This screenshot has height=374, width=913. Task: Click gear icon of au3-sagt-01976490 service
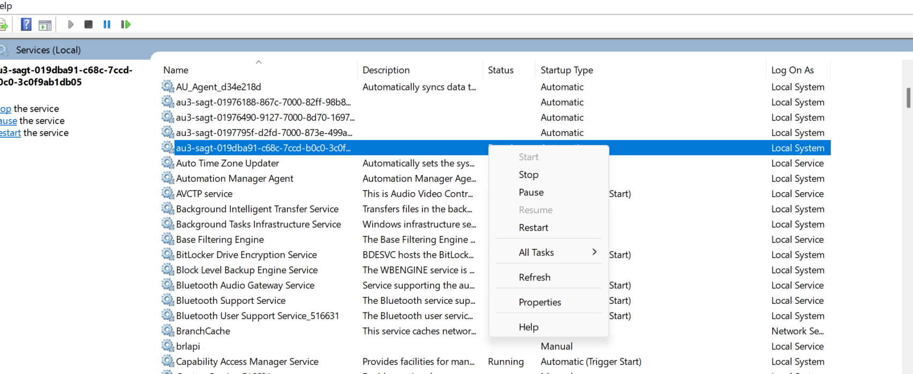coord(168,117)
